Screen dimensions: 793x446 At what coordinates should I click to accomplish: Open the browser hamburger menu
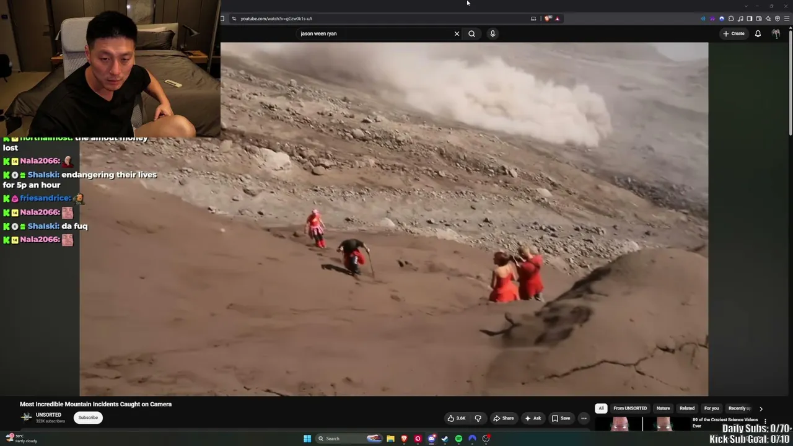click(787, 19)
